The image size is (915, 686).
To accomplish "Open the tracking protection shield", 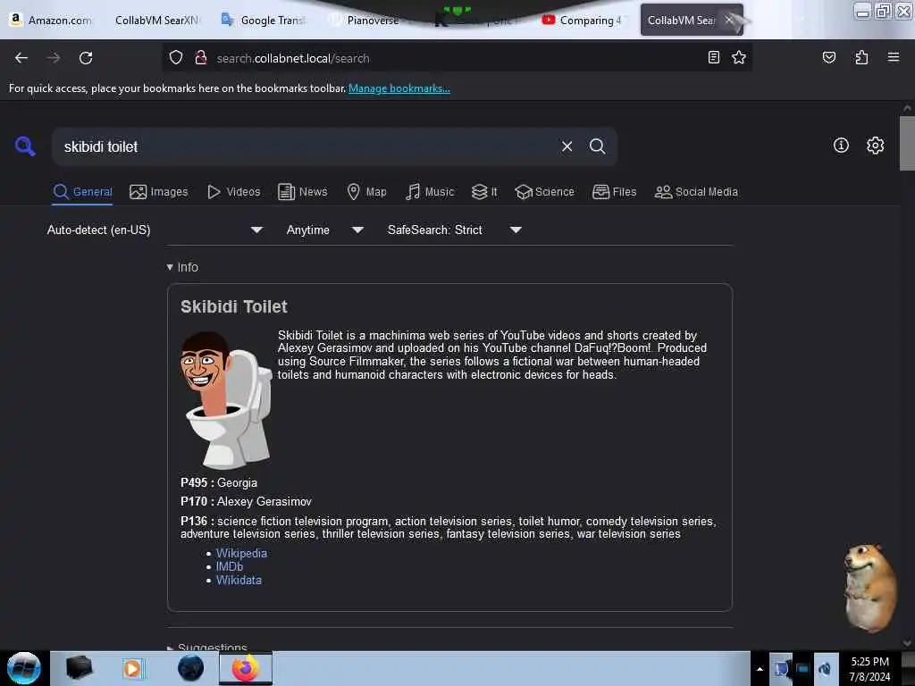I will coord(176,58).
